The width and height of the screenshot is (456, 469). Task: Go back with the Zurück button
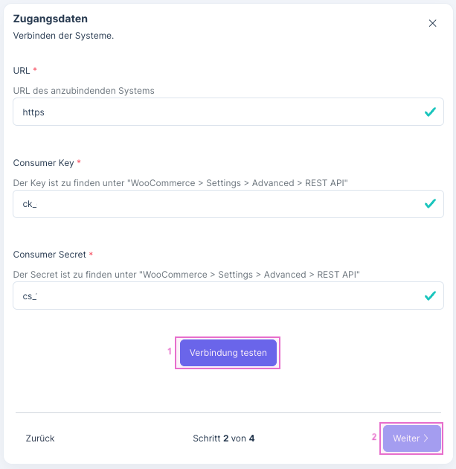(x=40, y=438)
